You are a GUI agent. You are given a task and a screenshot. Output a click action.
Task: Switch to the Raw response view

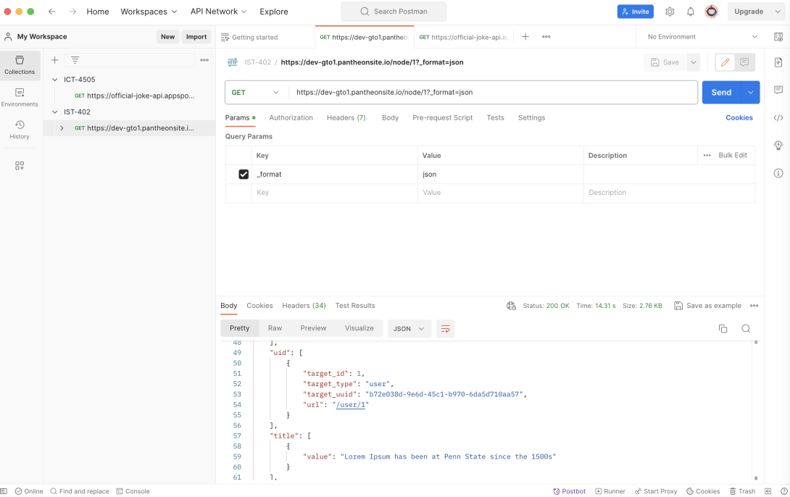coord(275,328)
